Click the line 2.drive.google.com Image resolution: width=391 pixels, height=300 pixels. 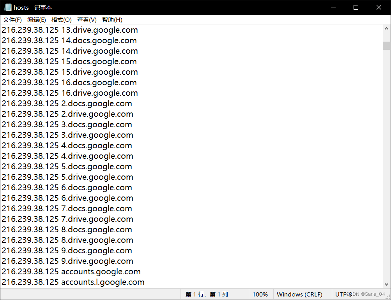(x=67, y=114)
